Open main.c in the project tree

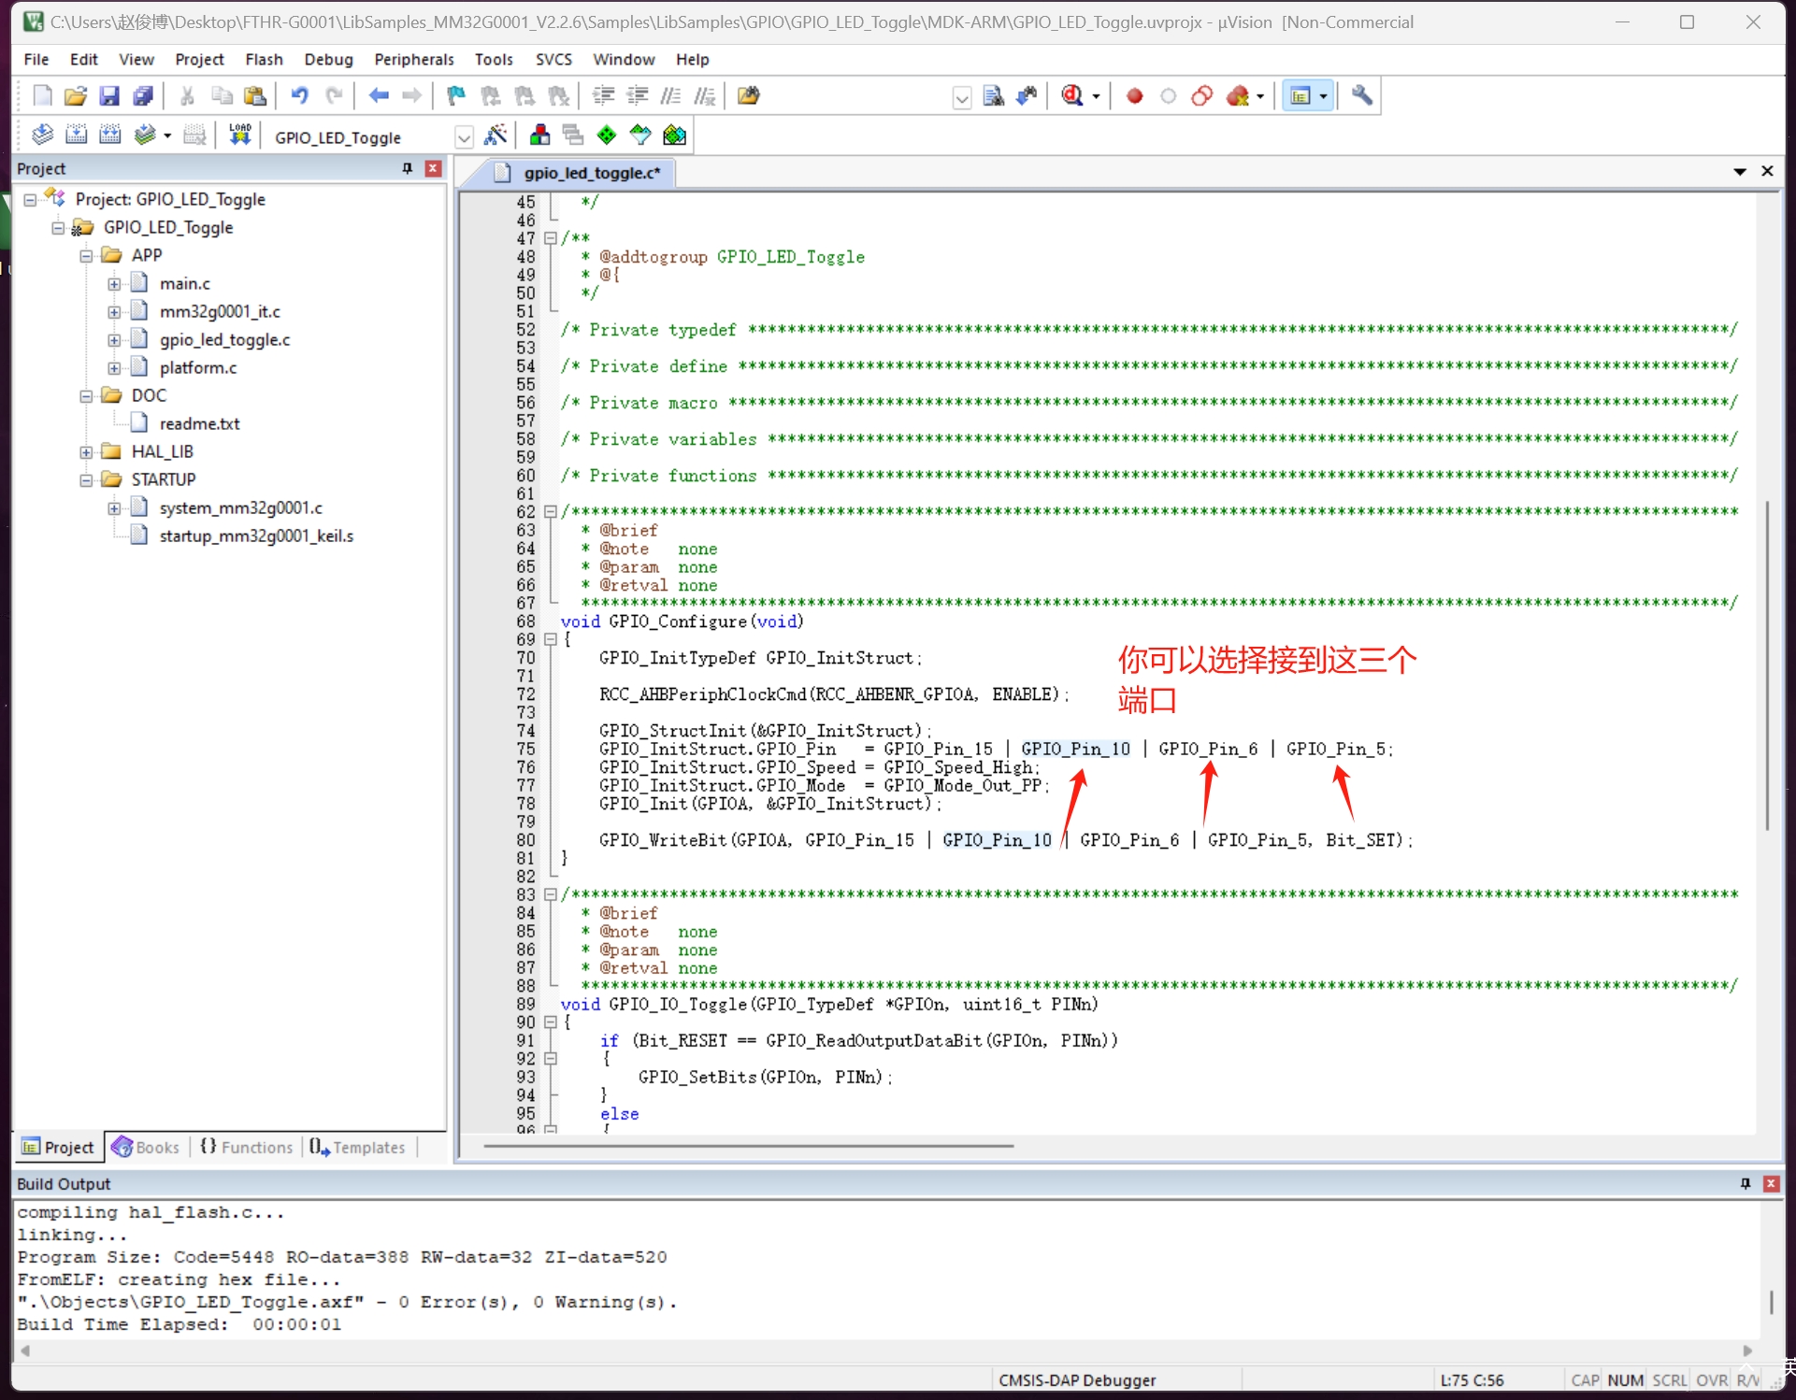(184, 283)
